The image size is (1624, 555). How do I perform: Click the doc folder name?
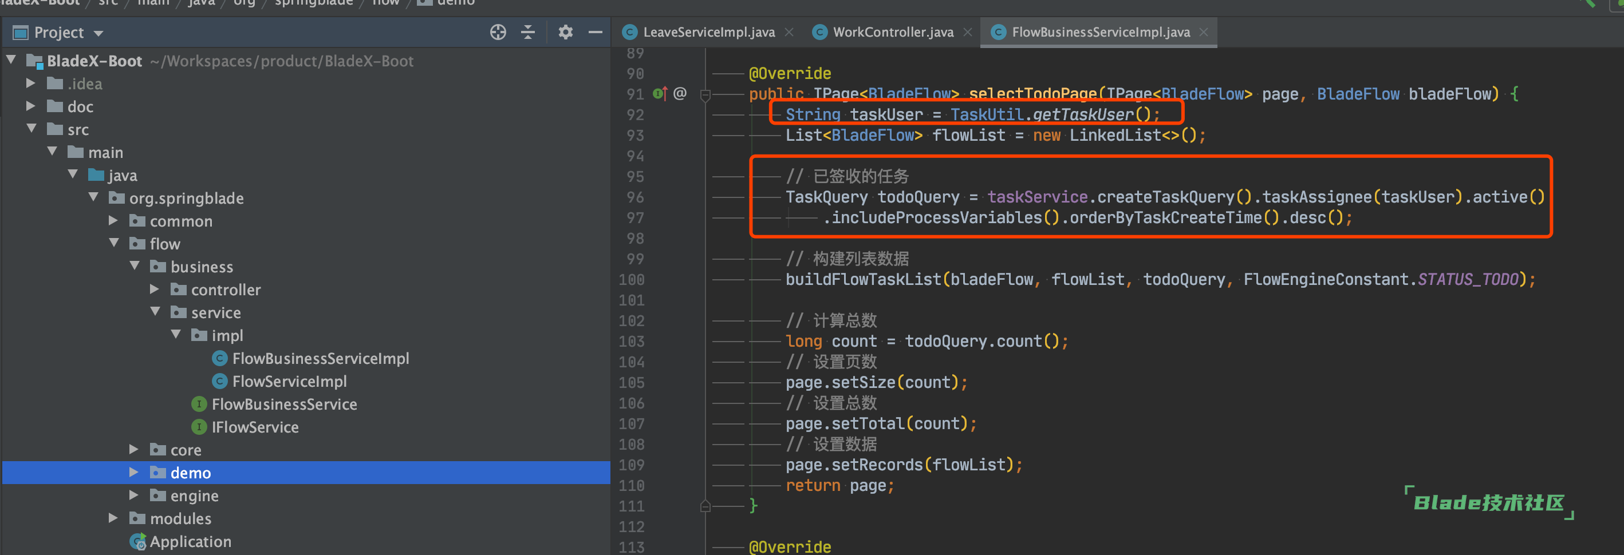[80, 106]
